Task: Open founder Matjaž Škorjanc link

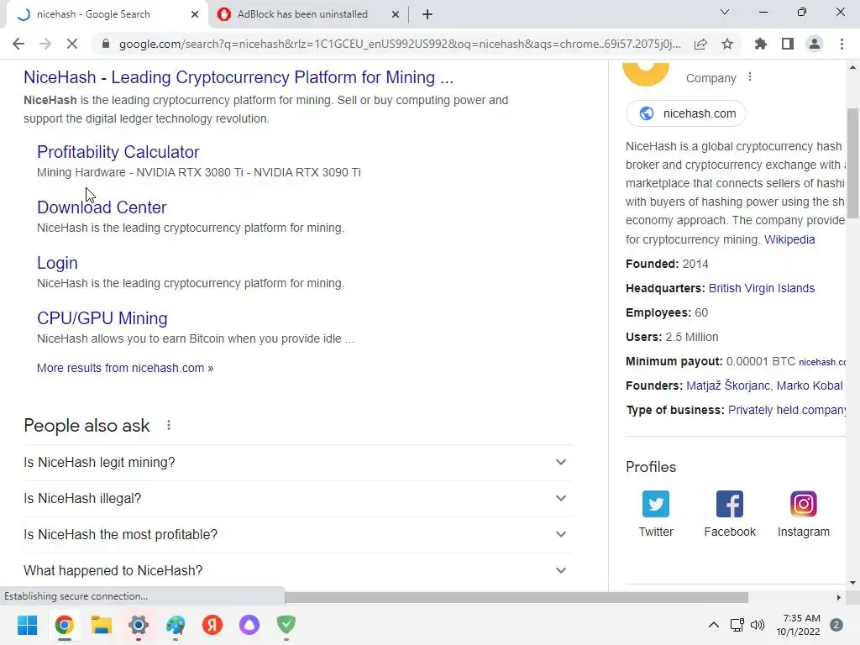Action: pyautogui.click(x=728, y=385)
